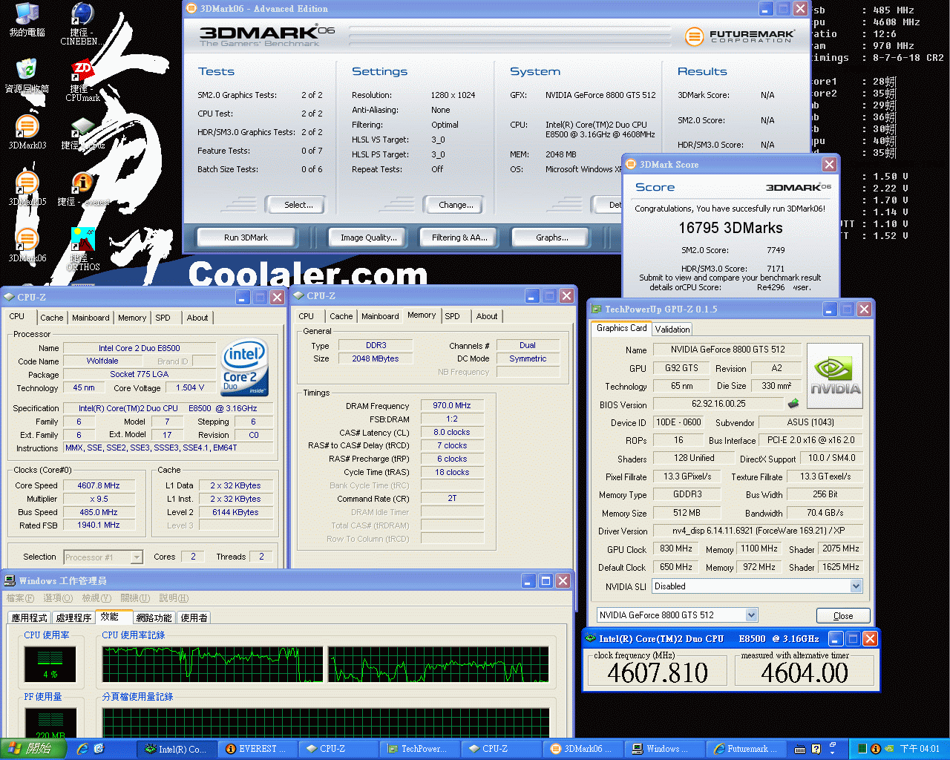Viewport: 950px width, 760px height.
Task: Open About tab in Memory CPU-Z window
Action: 487,316
